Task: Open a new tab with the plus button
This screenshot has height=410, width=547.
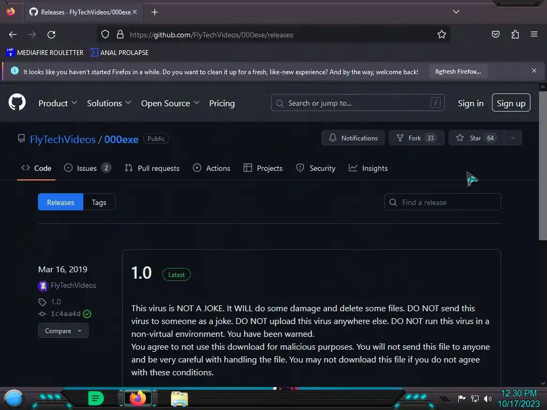Action: point(154,12)
